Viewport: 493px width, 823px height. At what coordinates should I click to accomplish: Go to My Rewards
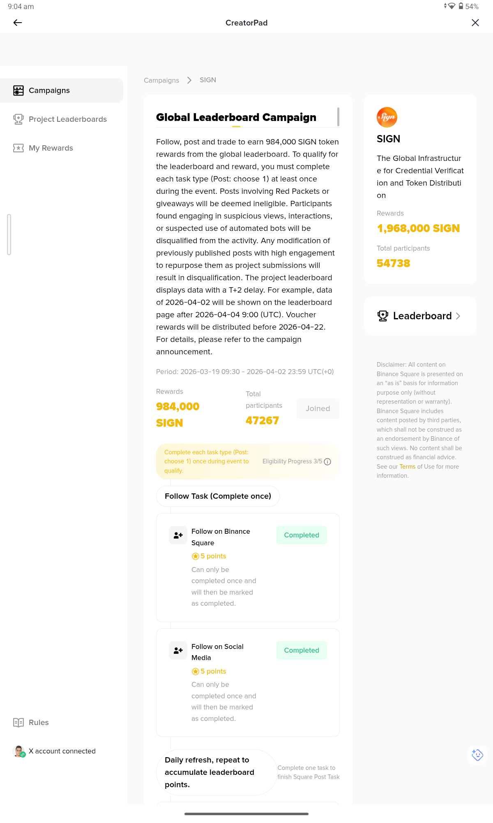(51, 148)
